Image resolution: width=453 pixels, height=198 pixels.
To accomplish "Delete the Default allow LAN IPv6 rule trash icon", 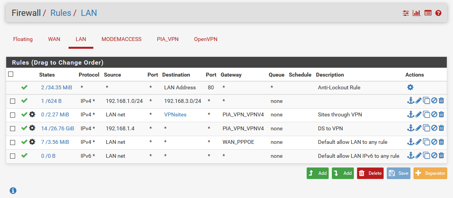I will click(x=441, y=155).
